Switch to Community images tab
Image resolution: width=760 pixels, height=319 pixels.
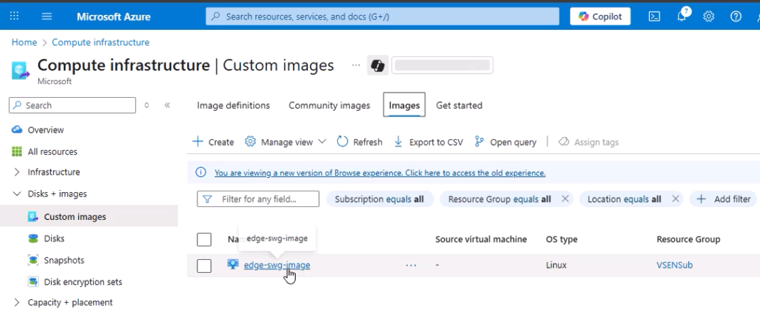click(x=329, y=105)
